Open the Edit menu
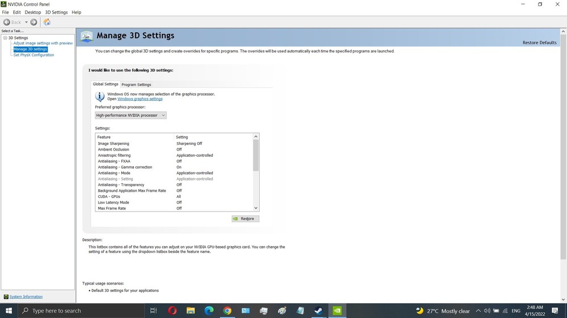This screenshot has width=567, height=318. 16,12
